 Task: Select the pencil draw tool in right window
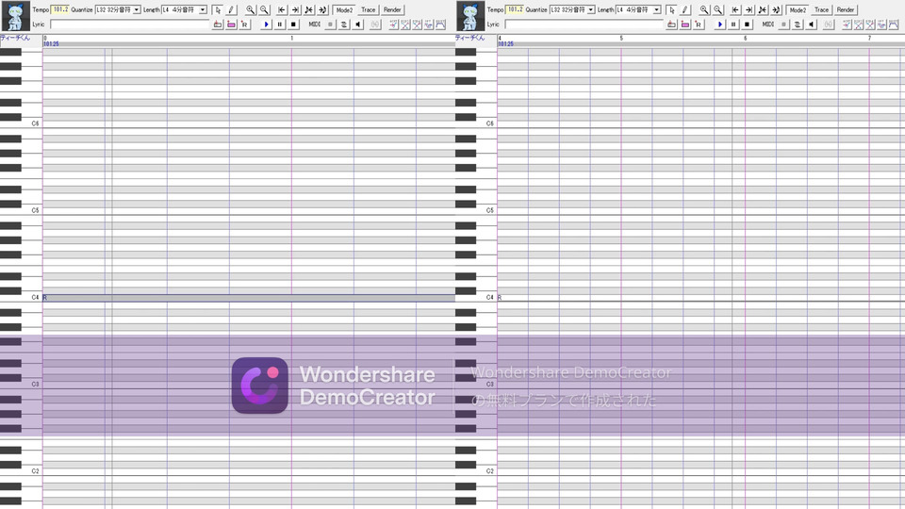684,9
